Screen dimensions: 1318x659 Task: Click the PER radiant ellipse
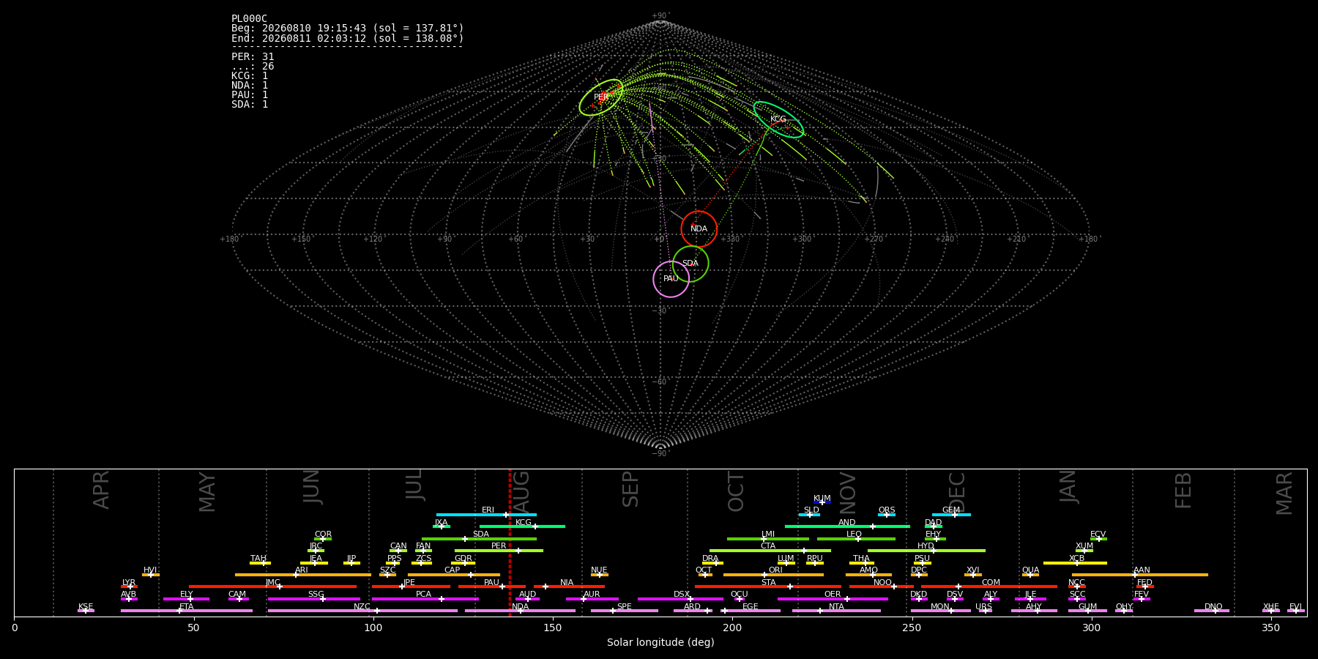click(601, 97)
